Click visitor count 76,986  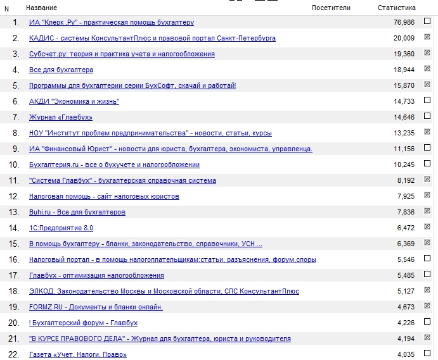(404, 22)
